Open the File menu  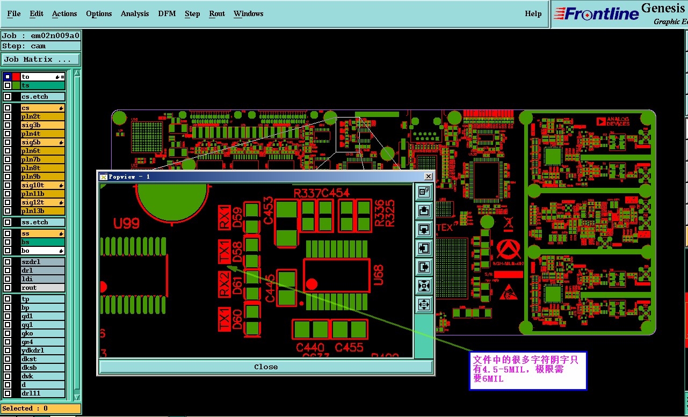(14, 13)
